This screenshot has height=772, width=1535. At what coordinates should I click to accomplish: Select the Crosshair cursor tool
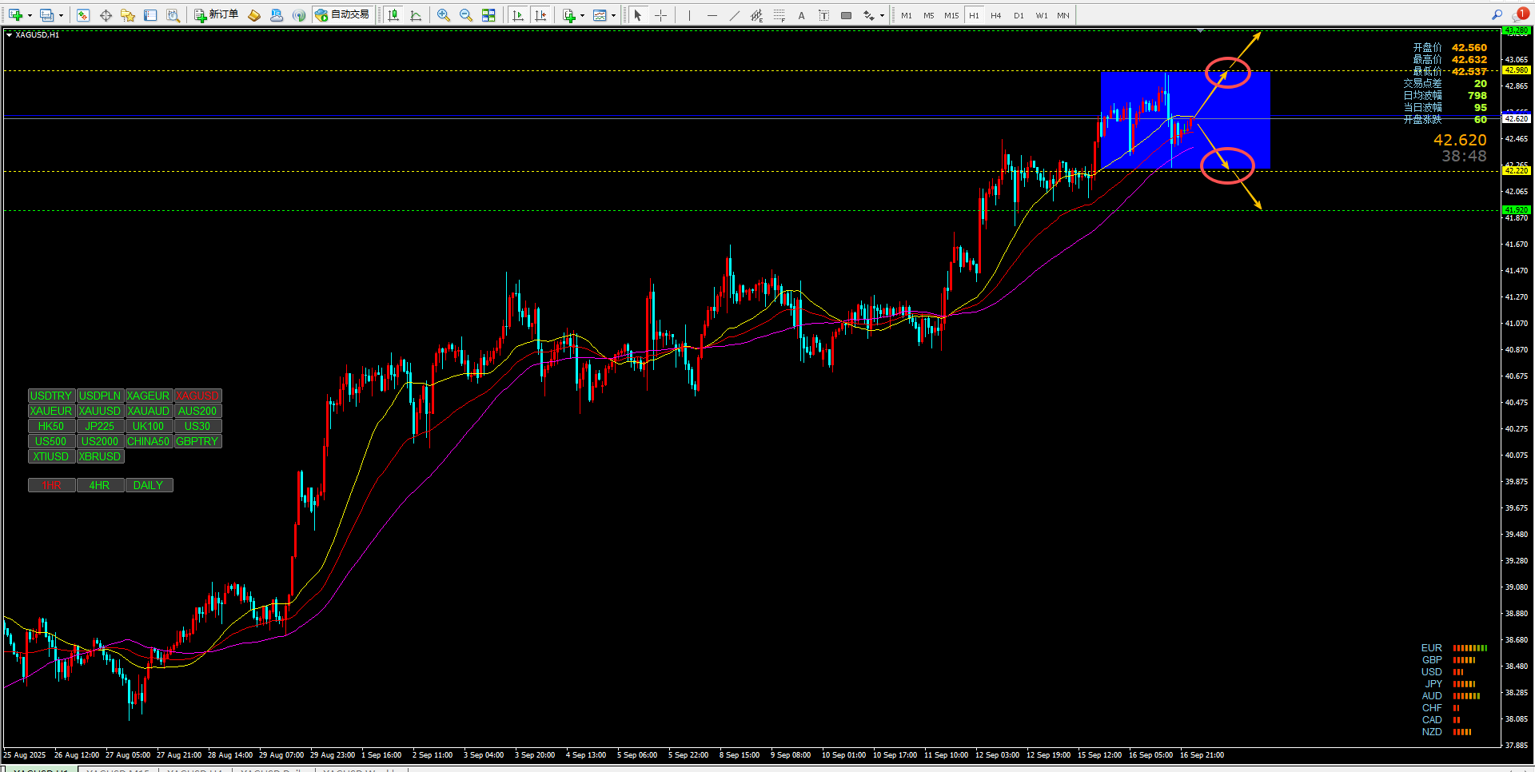point(660,15)
